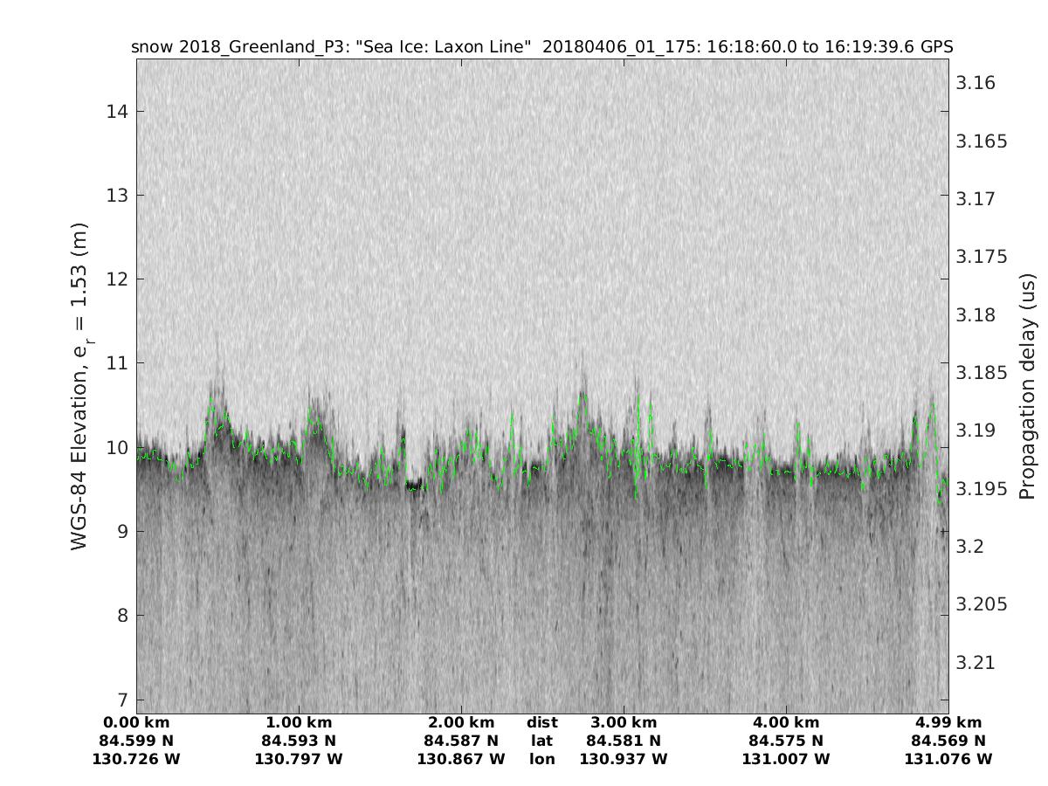Click the 3.19 propagation delay tick
Image resolution: width=1048 pixels, height=786 pixels.
[976, 431]
